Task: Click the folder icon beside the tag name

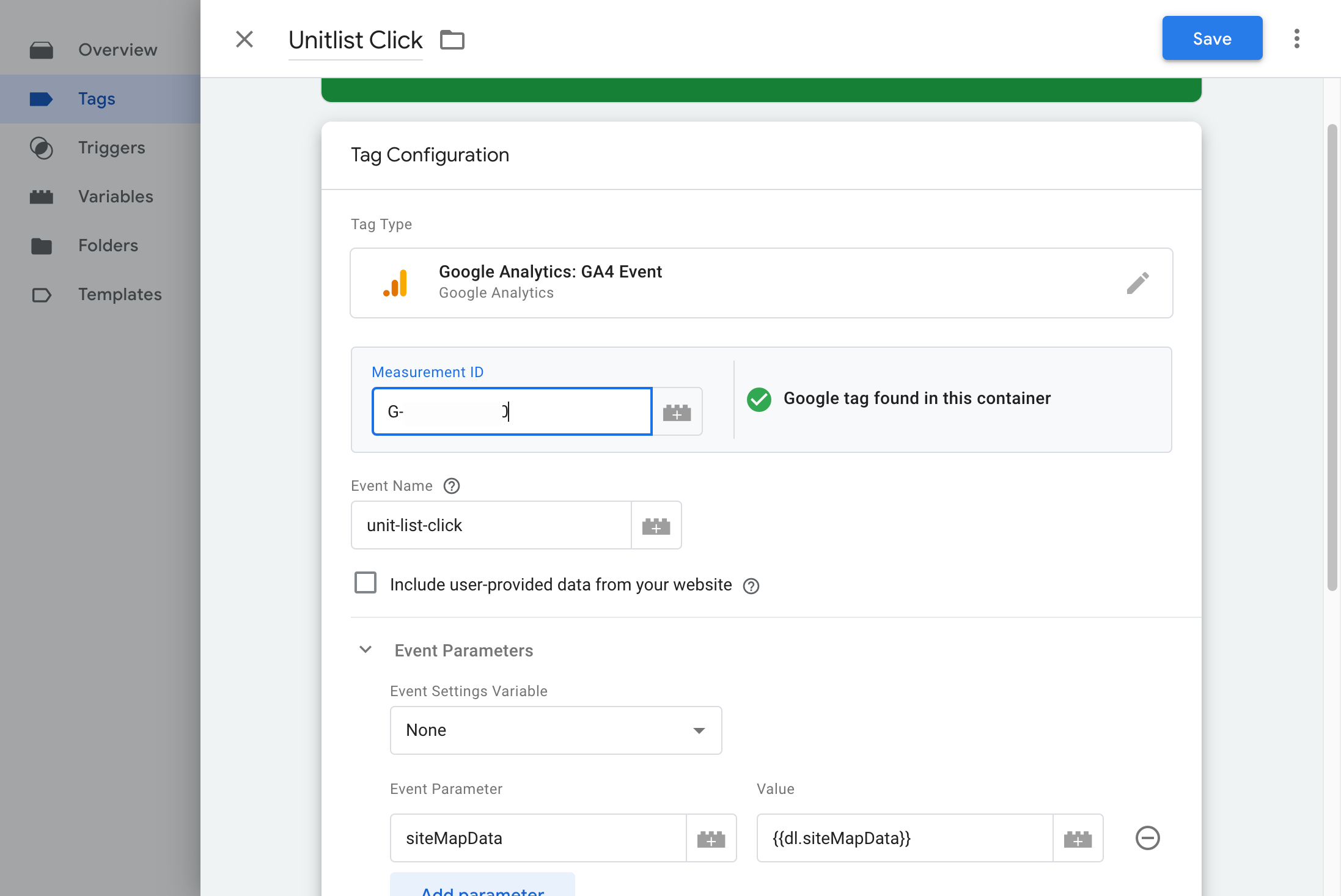Action: click(452, 40)
